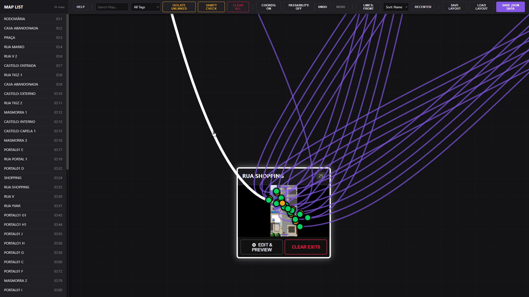Select CASA ABANDONADA ID:9 row

33,84
